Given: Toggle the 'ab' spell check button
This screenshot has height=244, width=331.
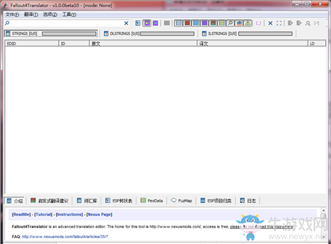Looking at the screenshot, I should coord(239,23).
